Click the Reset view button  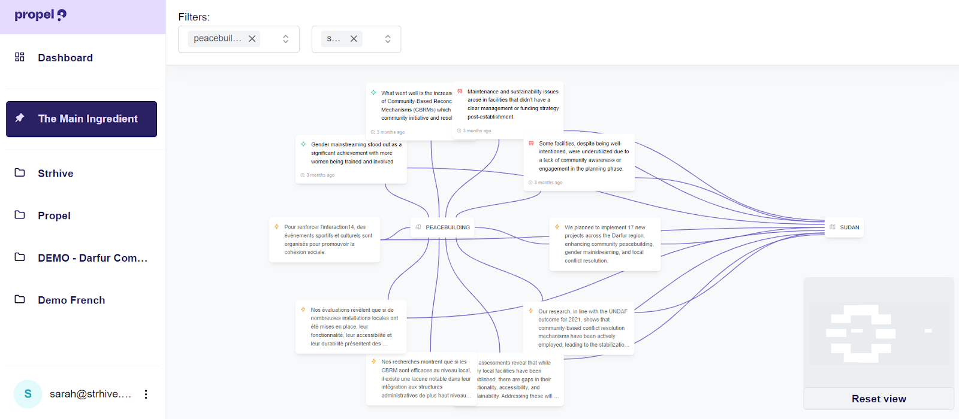coord(878,399)
